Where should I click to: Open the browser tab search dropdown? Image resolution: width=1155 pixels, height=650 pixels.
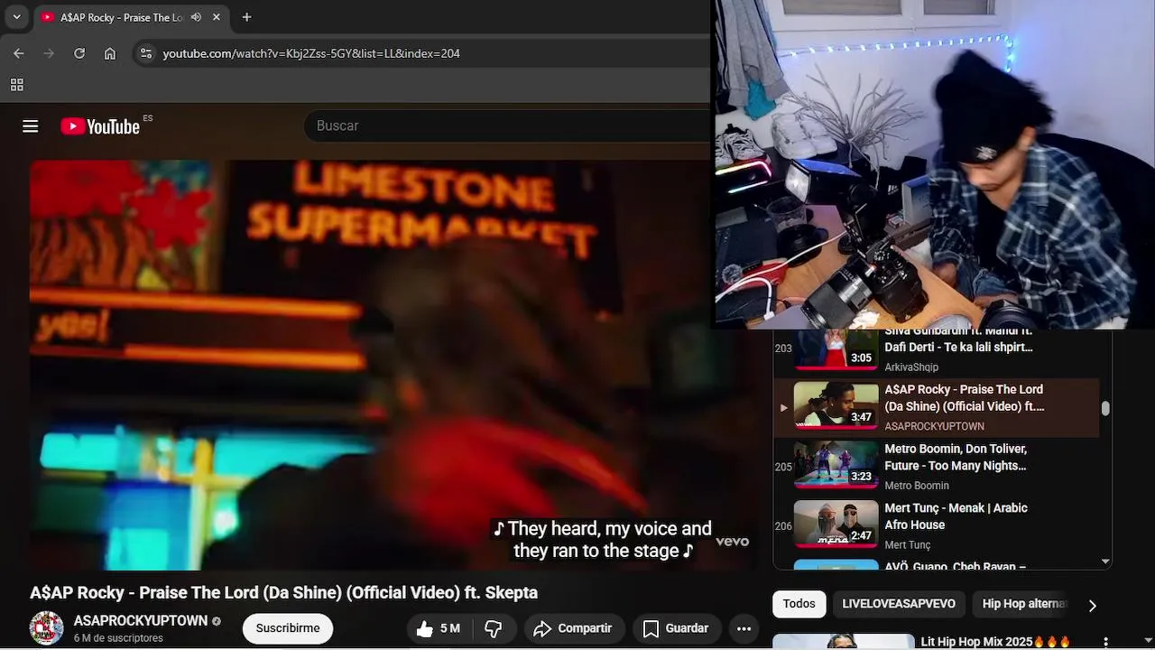[x=16, y=17]
